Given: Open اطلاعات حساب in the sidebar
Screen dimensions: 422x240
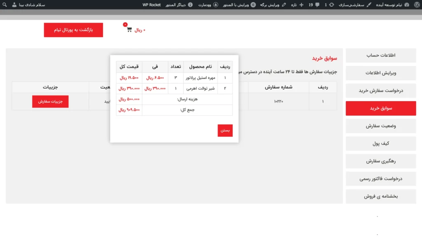Looking at the screenshot, I should point(381,55).
